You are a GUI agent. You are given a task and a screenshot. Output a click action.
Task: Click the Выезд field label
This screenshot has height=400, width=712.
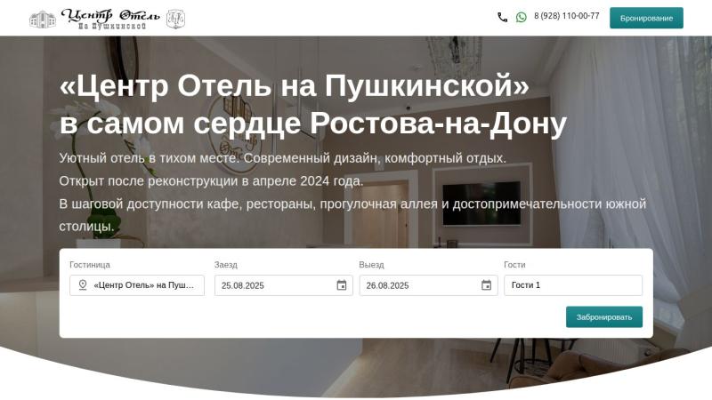click(x=371, y=265)
